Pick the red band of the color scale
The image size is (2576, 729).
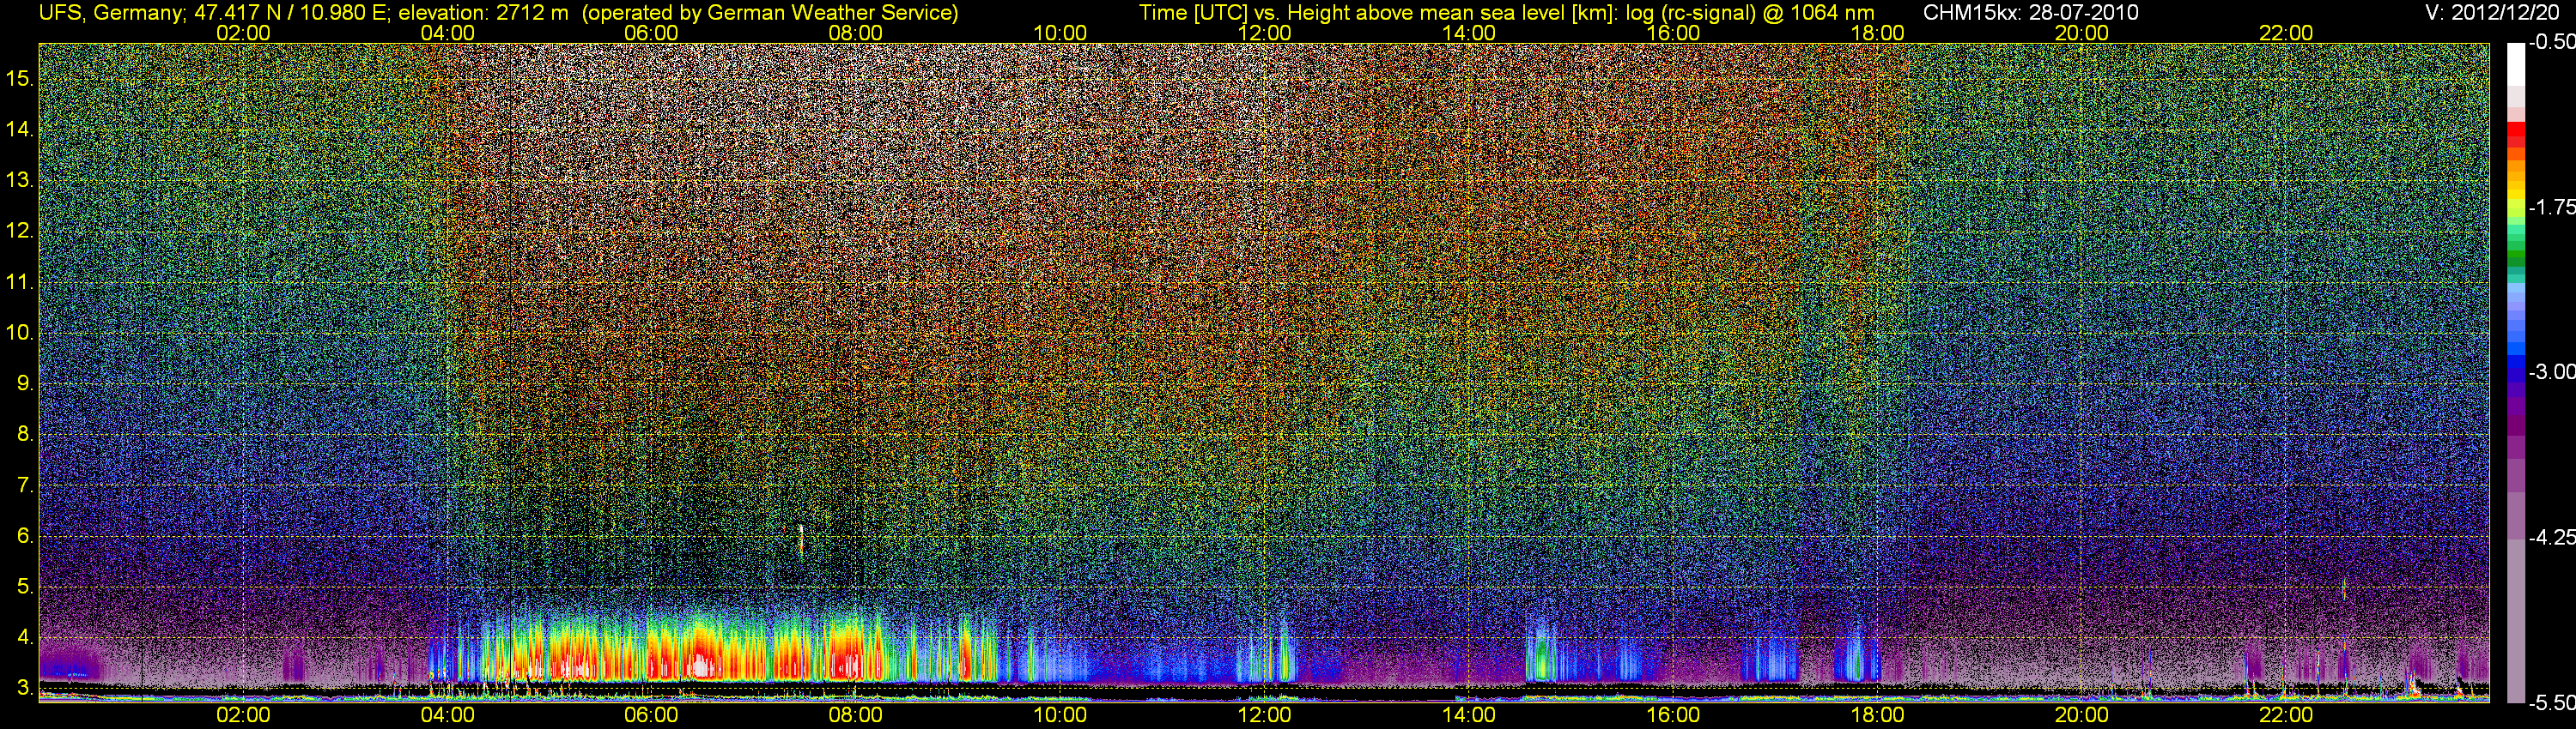[2515, 136]
